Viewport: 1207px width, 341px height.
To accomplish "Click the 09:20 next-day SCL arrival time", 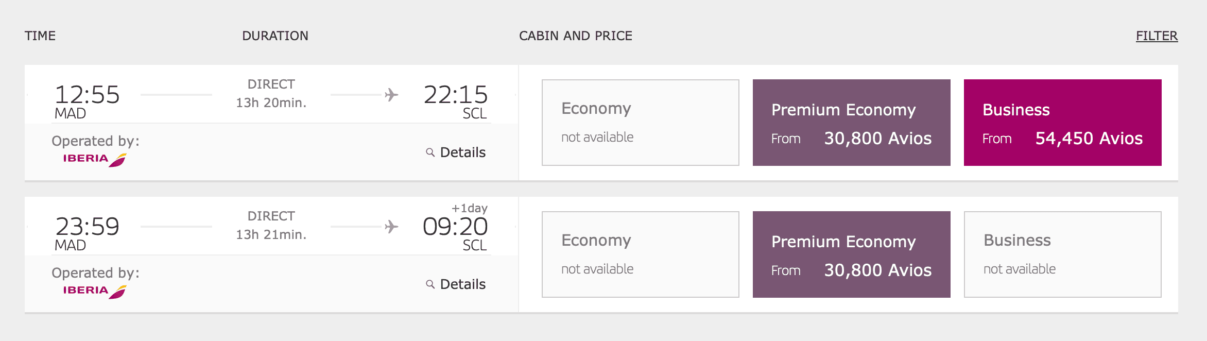I will tap(455, 227).
